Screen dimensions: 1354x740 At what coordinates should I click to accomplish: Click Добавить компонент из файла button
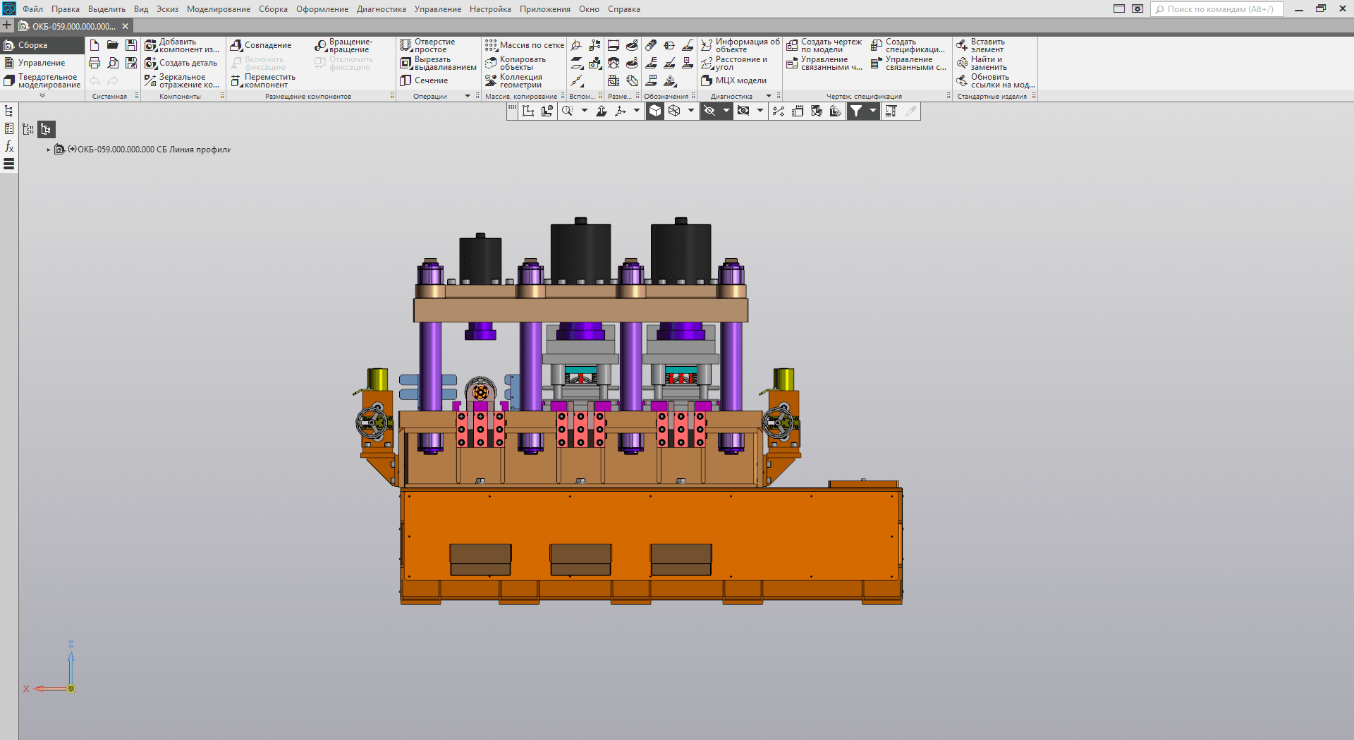(x=182, y=45)
